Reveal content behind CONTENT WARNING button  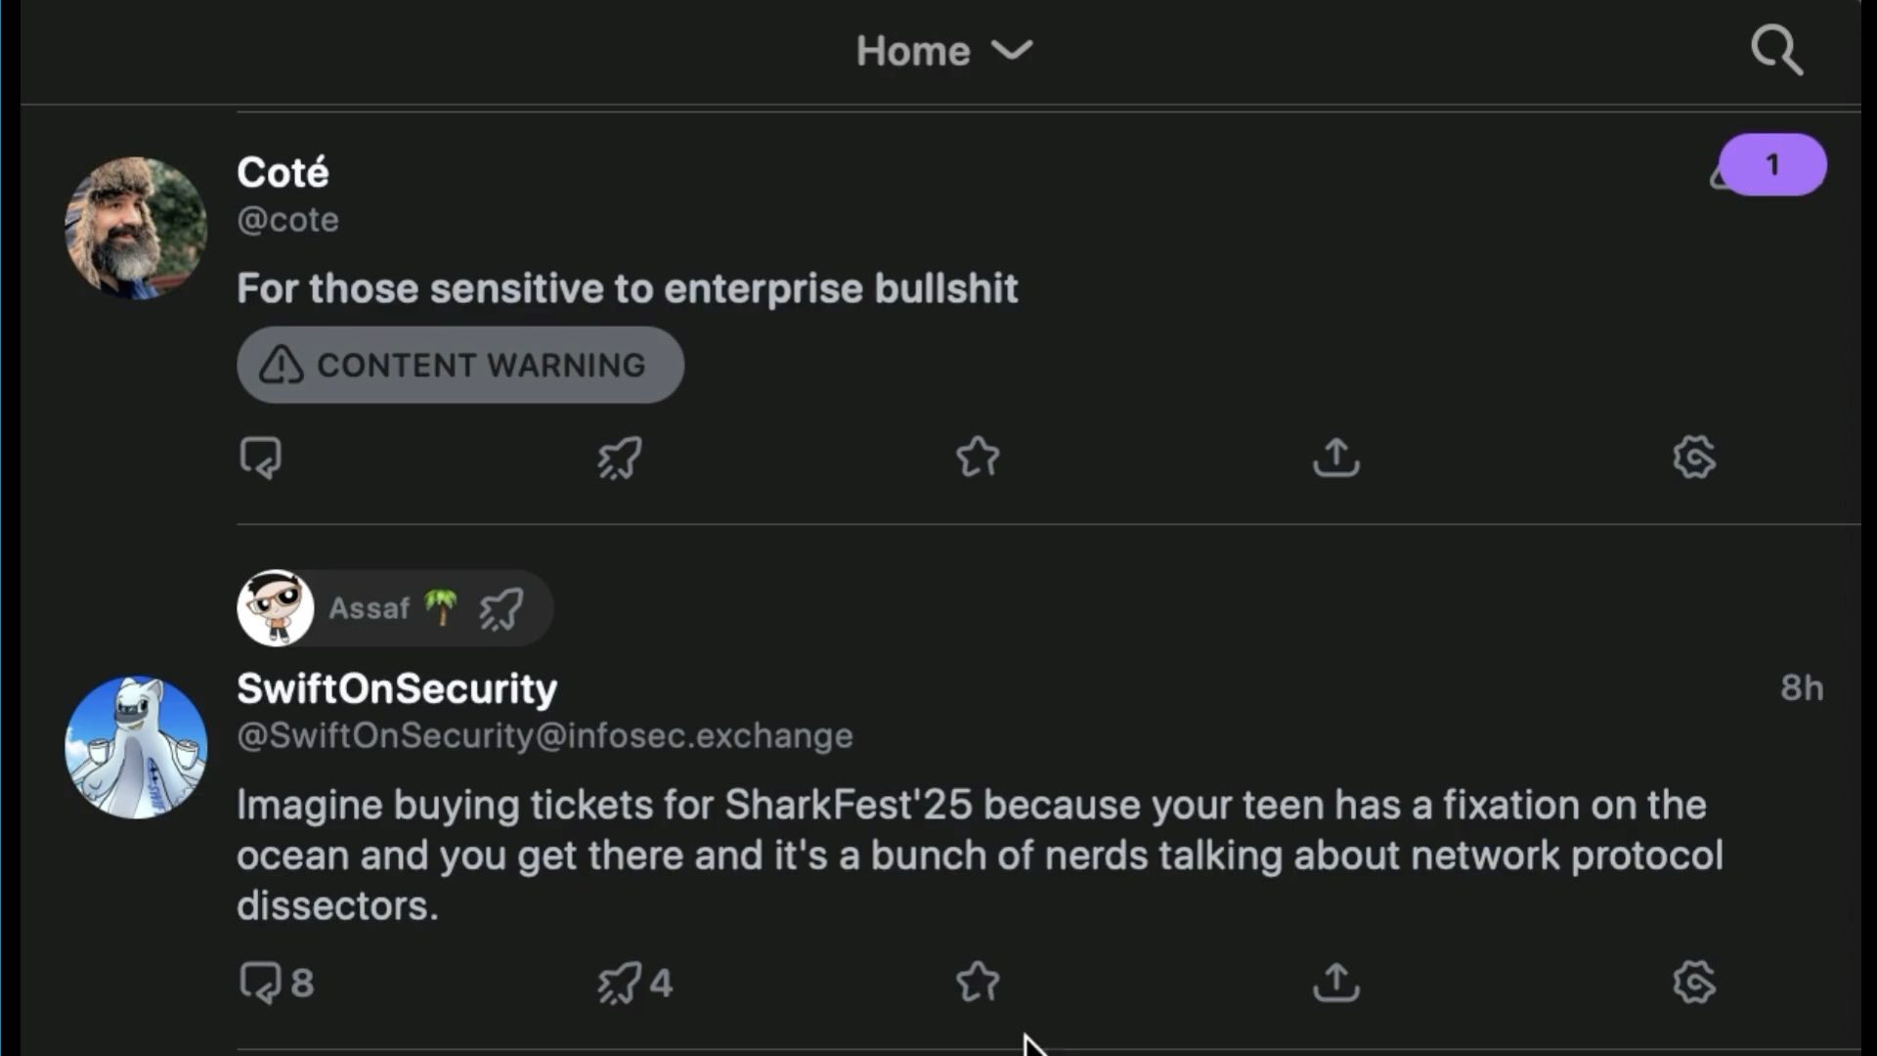pos(459,365)
